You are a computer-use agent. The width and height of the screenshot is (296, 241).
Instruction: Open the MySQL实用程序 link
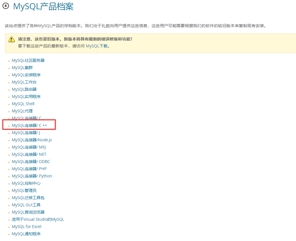26,97
